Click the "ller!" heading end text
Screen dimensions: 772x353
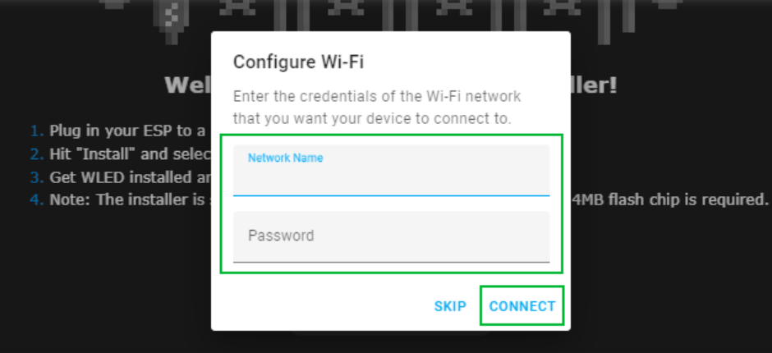(594, 85)
